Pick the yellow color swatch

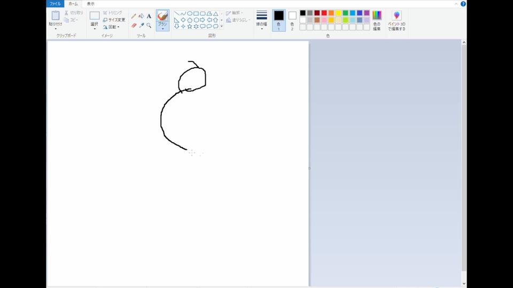coord(338,13)
